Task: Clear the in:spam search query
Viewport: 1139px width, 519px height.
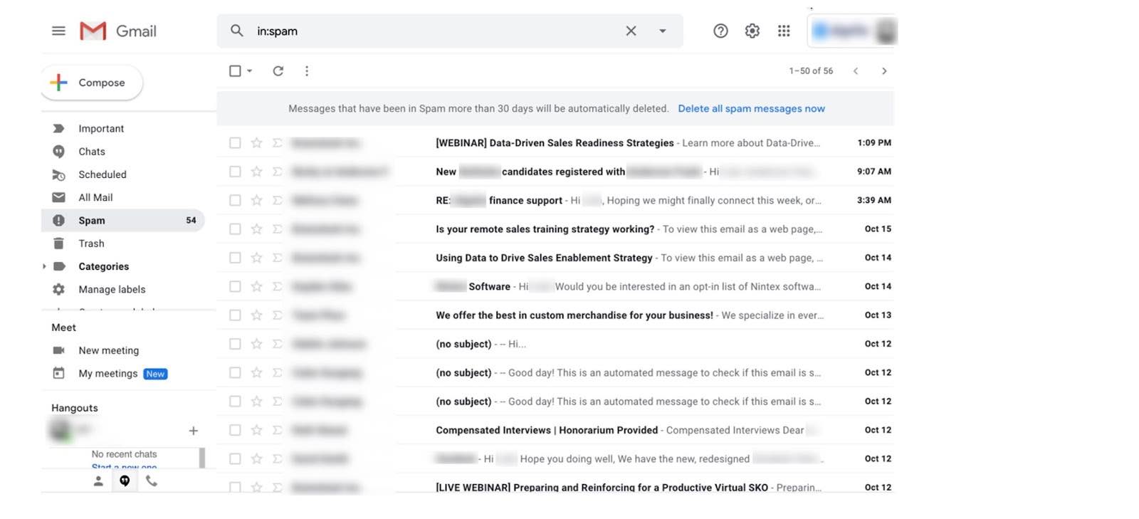Action: (x=631, y=31)
